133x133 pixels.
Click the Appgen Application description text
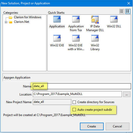coord(17,78)
